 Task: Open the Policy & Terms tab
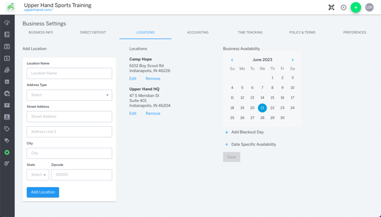[302, 32]
